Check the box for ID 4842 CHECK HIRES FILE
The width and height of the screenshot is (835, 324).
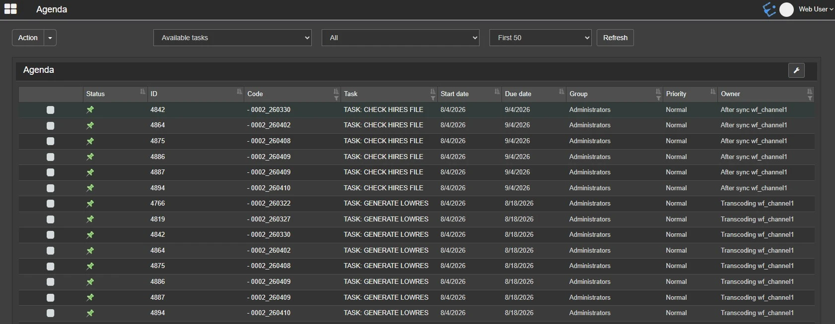pos(51,110)
